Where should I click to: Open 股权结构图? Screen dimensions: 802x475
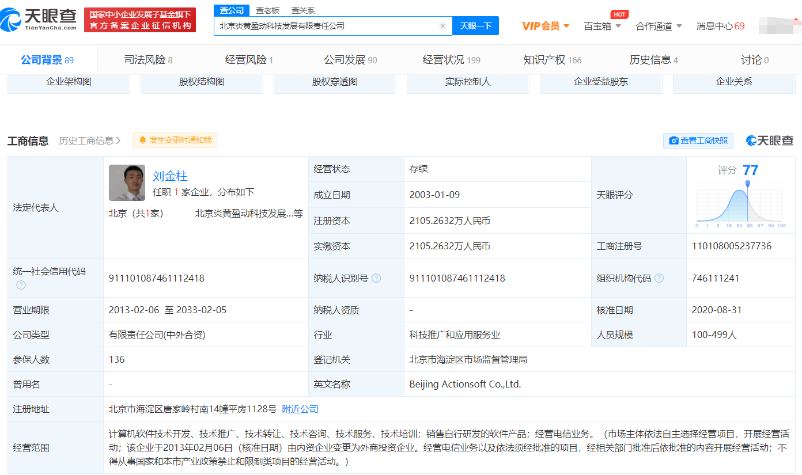pos(202,82)
